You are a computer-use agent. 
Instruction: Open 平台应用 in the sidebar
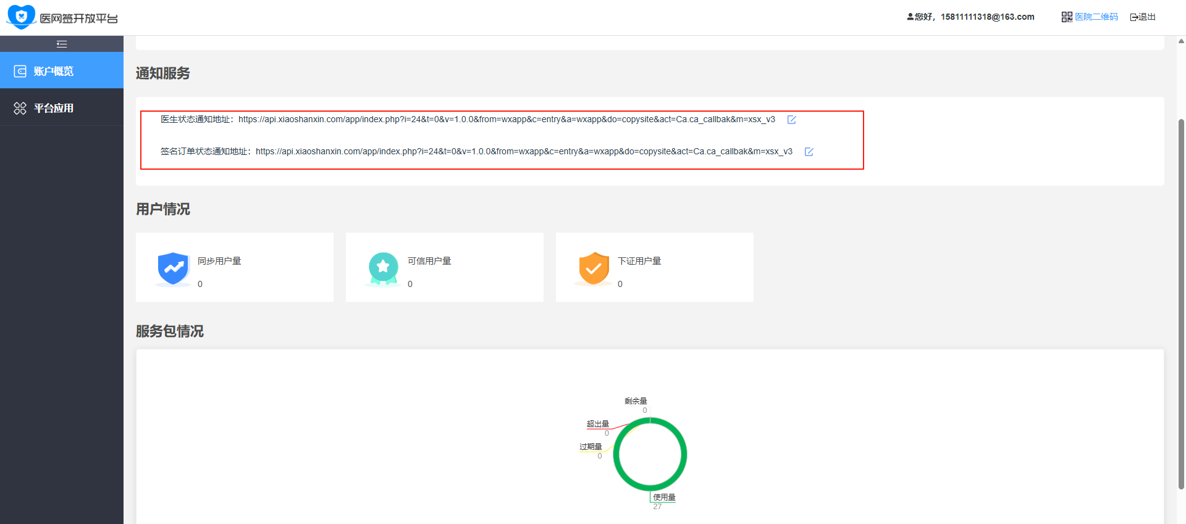62,108
